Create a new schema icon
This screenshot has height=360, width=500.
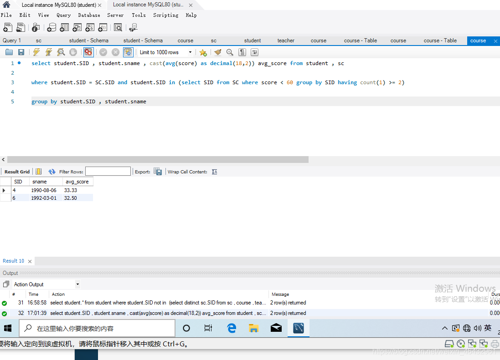(x=52, y=27)
